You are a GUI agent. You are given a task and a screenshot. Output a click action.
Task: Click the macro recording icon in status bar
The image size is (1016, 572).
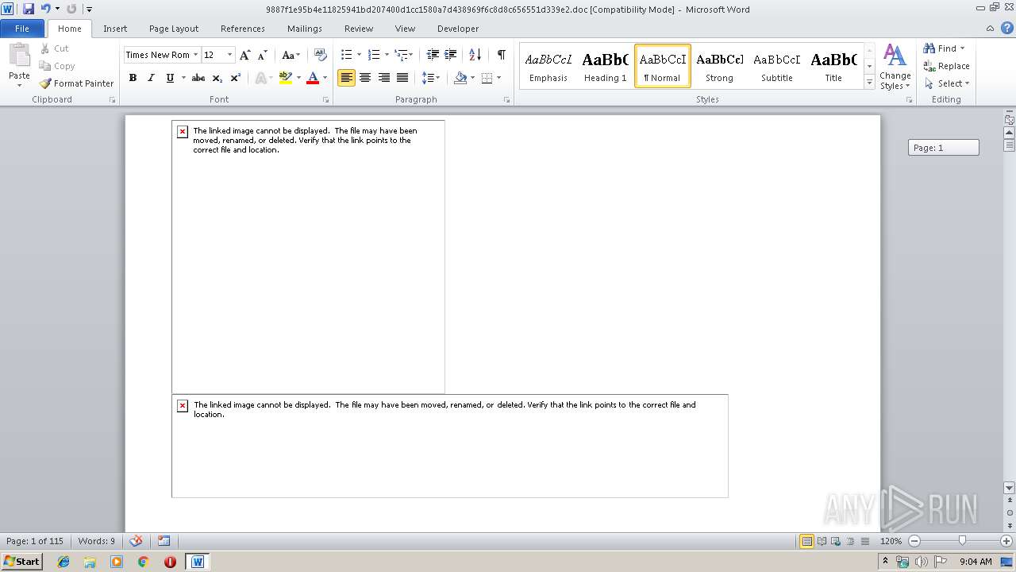click(164, 541)
